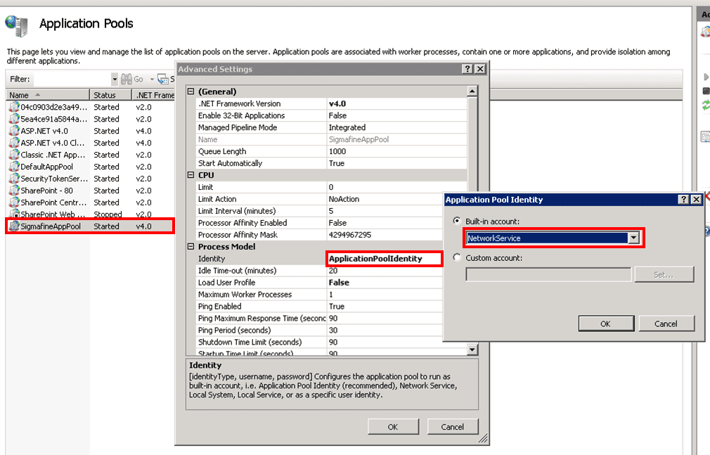The width and height of the screenshot is (710, 455).
Task: Click OK in the Application Pool Identity dialog
Action: 605,323
